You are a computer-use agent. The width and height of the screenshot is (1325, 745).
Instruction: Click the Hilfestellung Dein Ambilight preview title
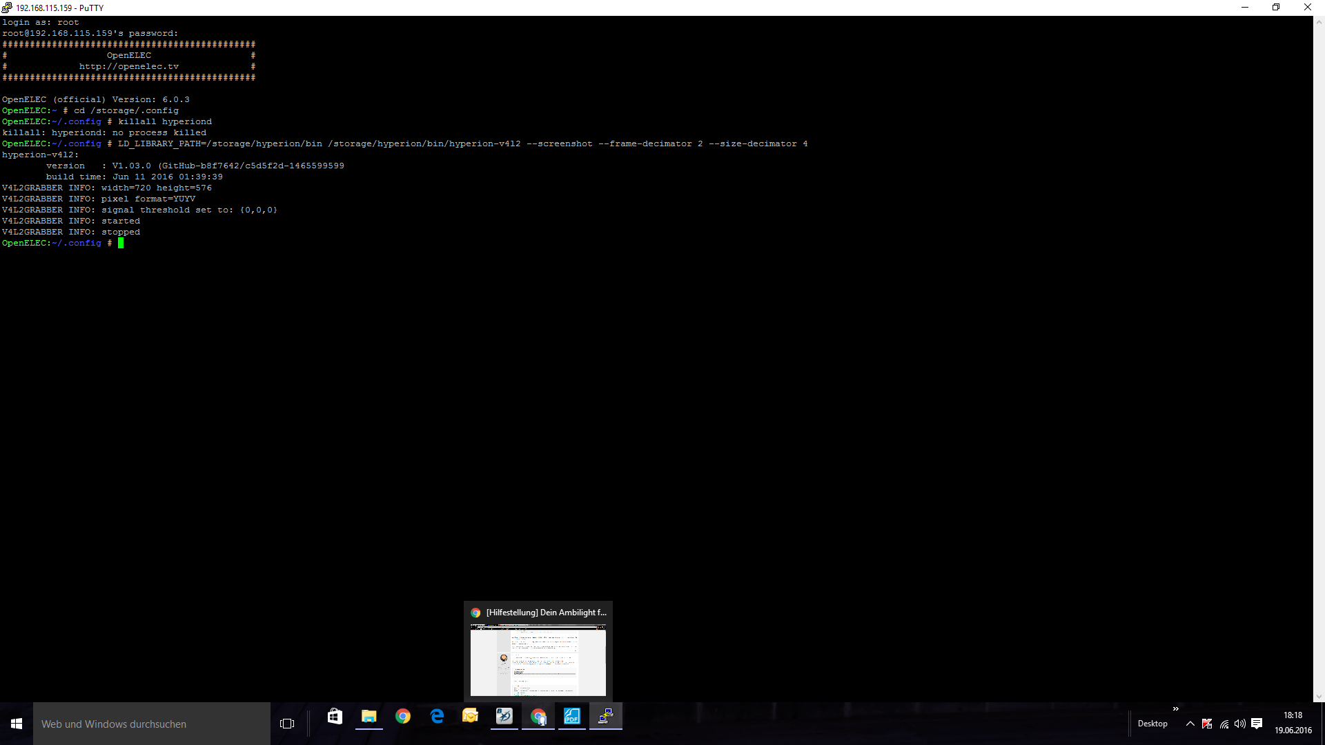[546, 613]
